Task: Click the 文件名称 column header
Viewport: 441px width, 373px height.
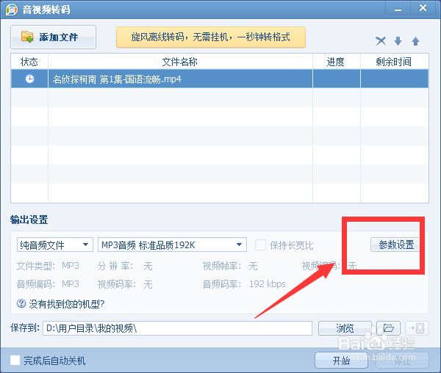Action: (180, 62)
